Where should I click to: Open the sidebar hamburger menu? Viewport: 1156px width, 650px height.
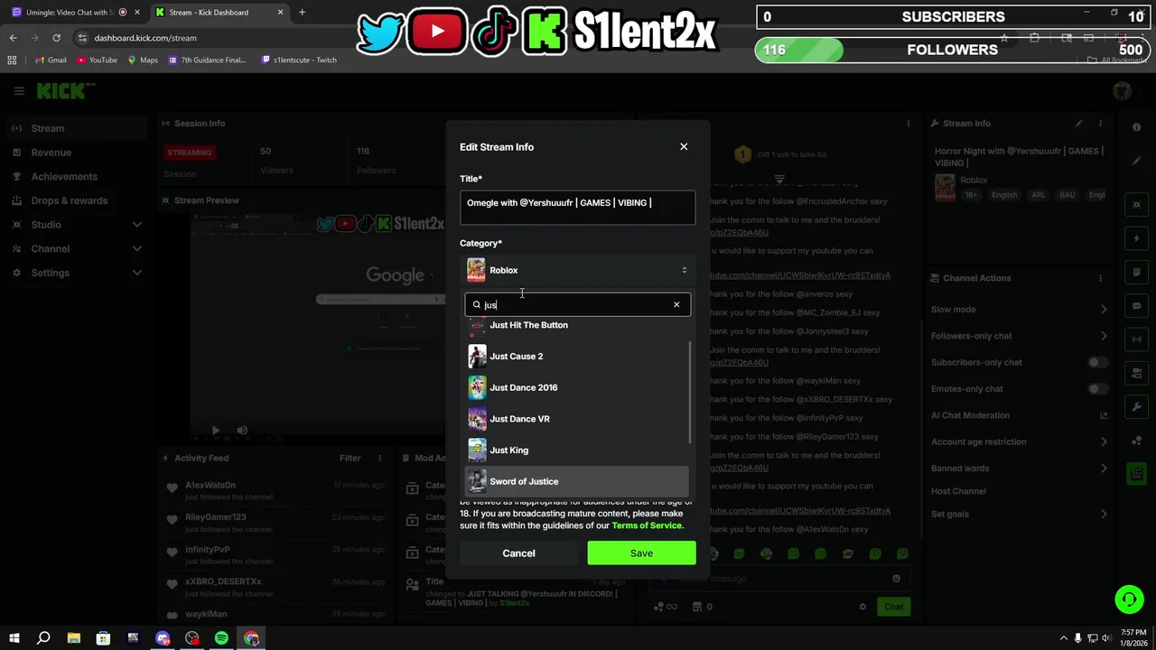(19, 90)
